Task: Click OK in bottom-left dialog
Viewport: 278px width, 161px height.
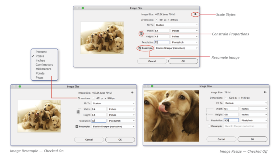Action: coord(120,140)
